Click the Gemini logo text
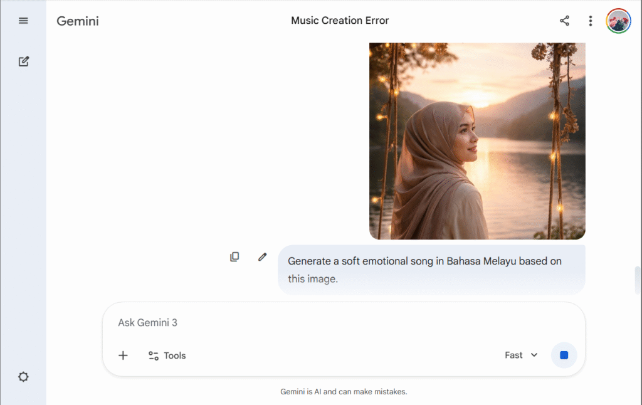Image resolution: width=642 pixels, height=405 pixels. coord(78,21)
